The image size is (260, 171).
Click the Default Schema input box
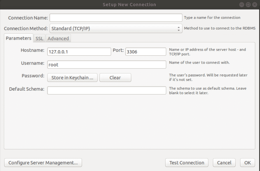tap(107, 91)
